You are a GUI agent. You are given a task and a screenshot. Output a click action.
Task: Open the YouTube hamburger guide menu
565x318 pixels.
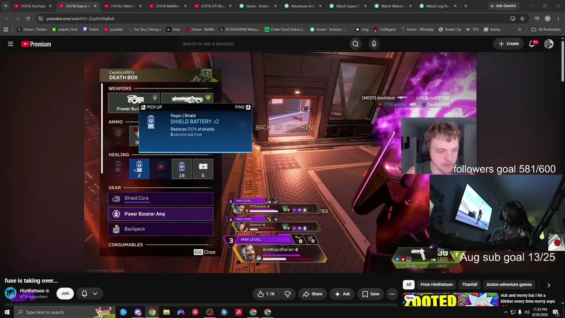pos(11,44)
